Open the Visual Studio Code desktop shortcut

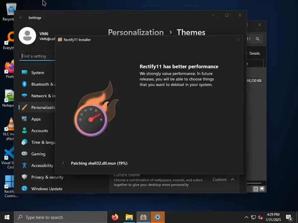tap(8, 158)
